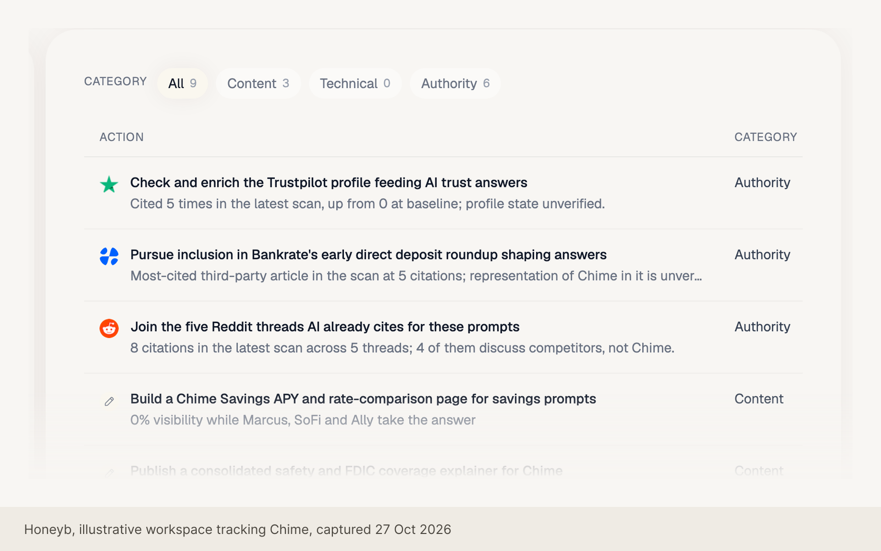Filter actions by Content category
The height and width of the screenshot is (551, 881).
click(x=258, y=83)
